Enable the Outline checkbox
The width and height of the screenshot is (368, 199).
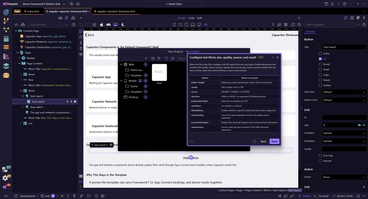pyautogui.click(x=320, y=85)
